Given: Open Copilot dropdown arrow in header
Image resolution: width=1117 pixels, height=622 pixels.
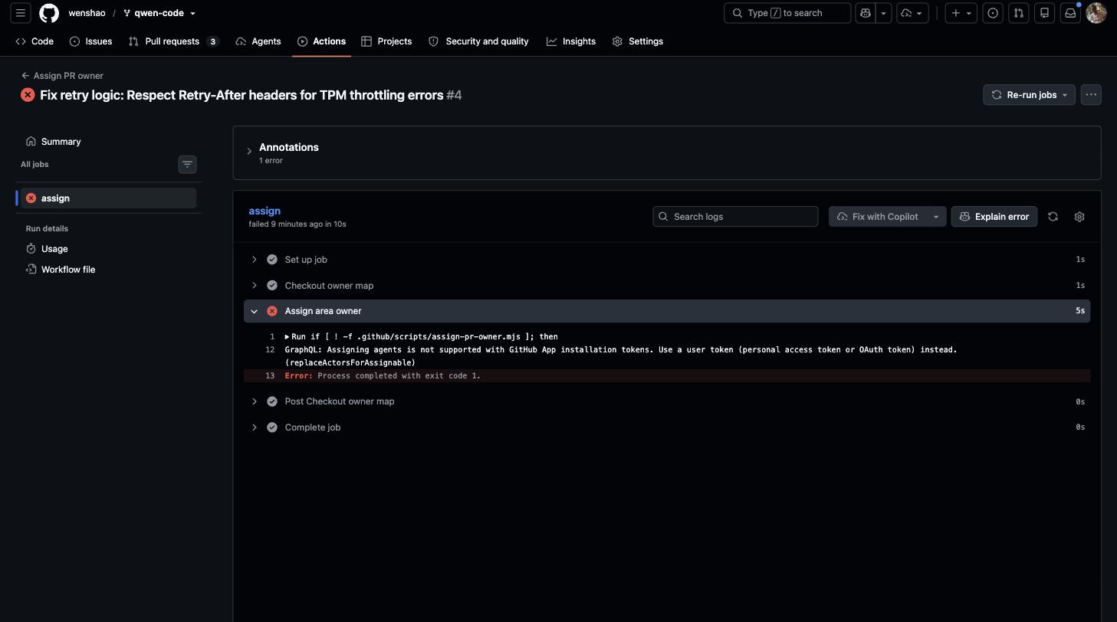Looking at the screenshot, I should [x=883, y=13].
